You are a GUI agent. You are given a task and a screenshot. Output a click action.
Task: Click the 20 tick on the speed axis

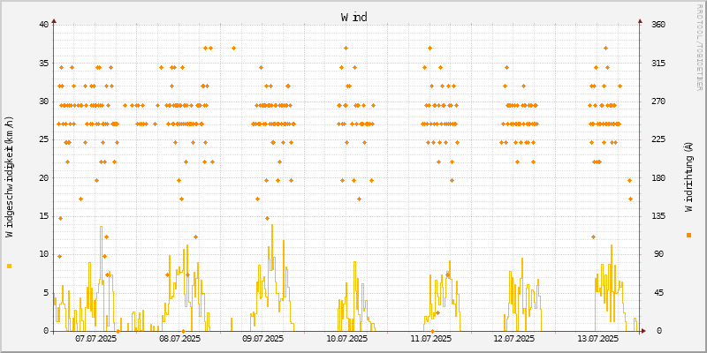(x=42, y=177)
